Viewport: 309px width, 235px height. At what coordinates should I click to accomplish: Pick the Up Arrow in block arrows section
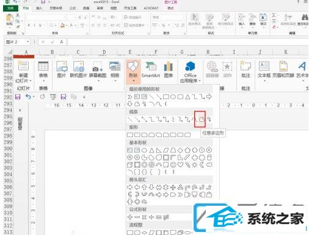point(144,188)
